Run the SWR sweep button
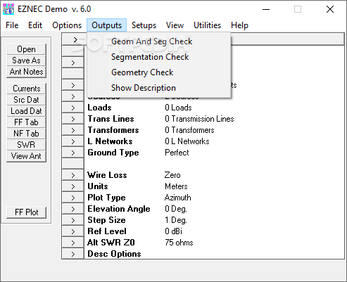 [x=26, y=145]
